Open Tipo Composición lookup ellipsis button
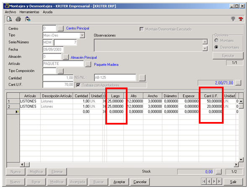 [60, 71]
